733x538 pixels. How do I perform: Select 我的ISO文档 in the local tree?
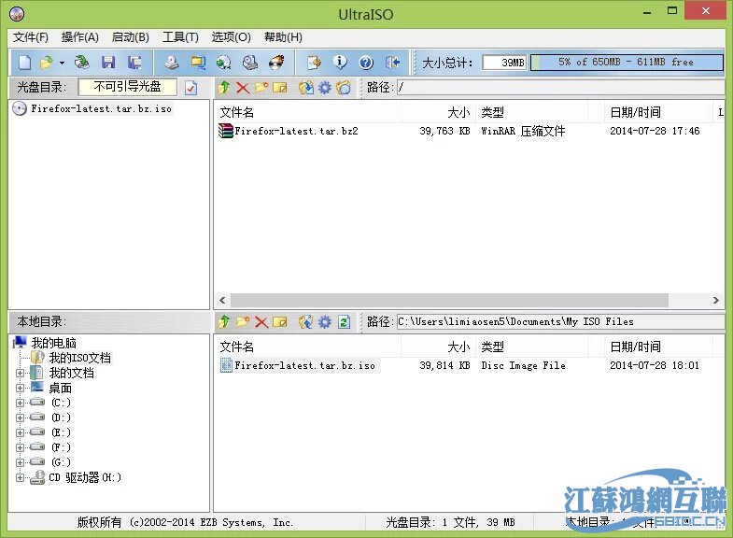click(x=80, y=358)
